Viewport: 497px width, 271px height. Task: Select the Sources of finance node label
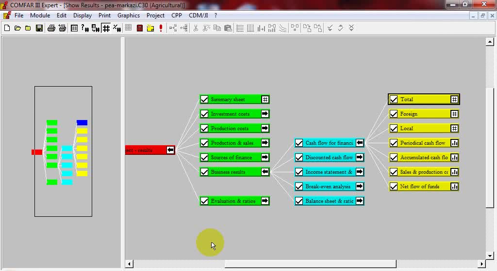tap(232, 157)
